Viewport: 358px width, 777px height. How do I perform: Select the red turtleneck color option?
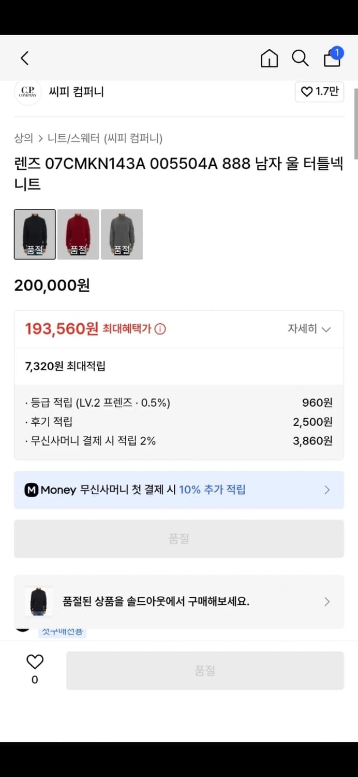click(x=78, y=234)
